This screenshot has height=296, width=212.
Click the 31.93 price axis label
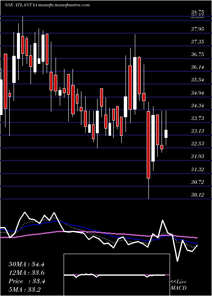(198, 156)
